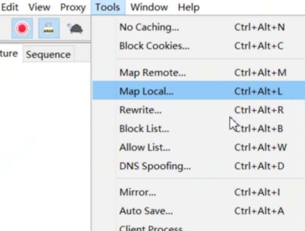Open Map Local settings

146,92
